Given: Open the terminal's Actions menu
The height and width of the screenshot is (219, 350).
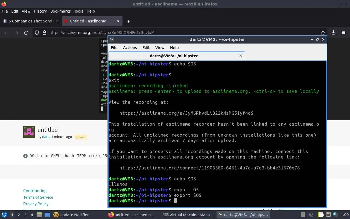Looking at the screenshot, I should point(130,48).
